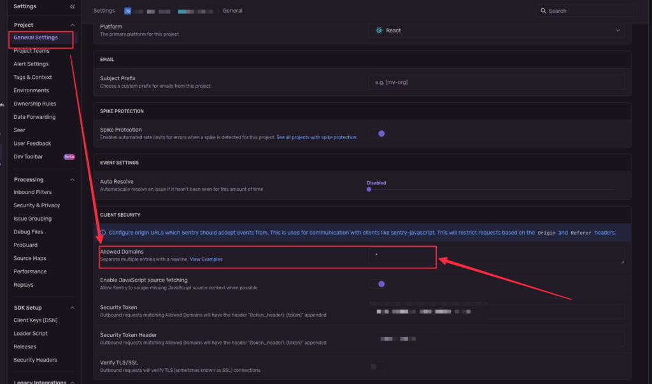Click the beta badge beside Dev Toolbar
This screenshot has height=384, width=652.
(69, 156)
